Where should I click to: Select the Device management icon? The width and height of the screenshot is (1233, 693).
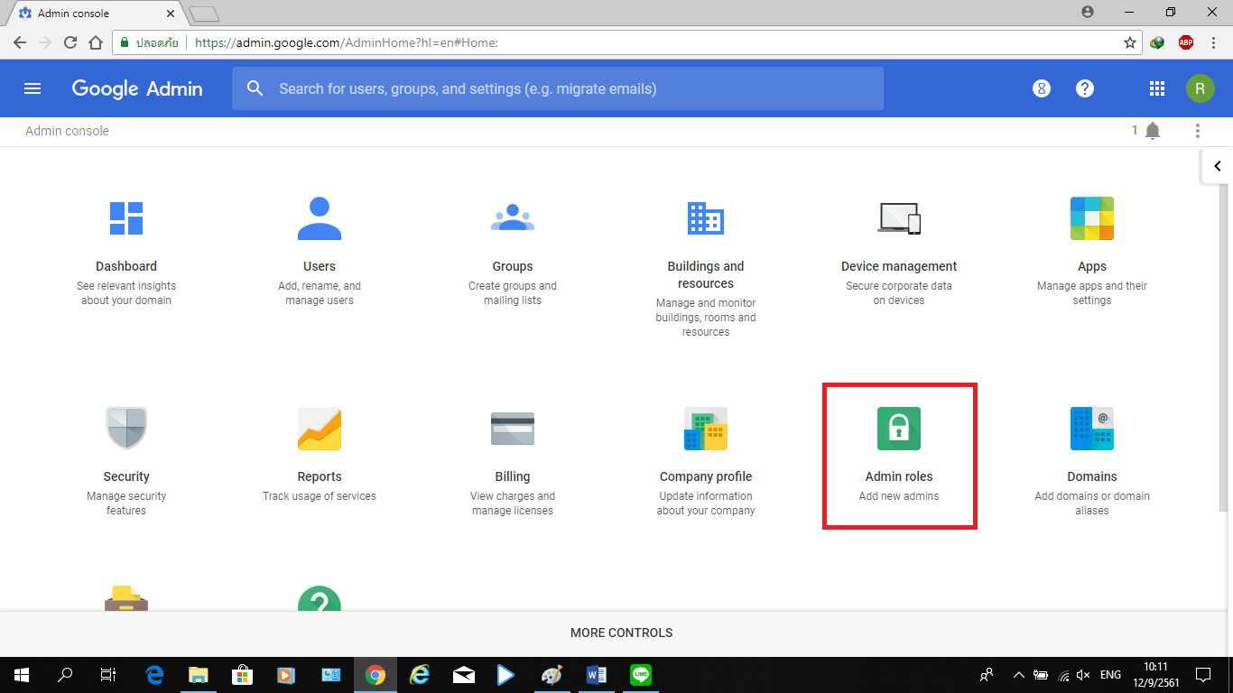tap(899, 218)
